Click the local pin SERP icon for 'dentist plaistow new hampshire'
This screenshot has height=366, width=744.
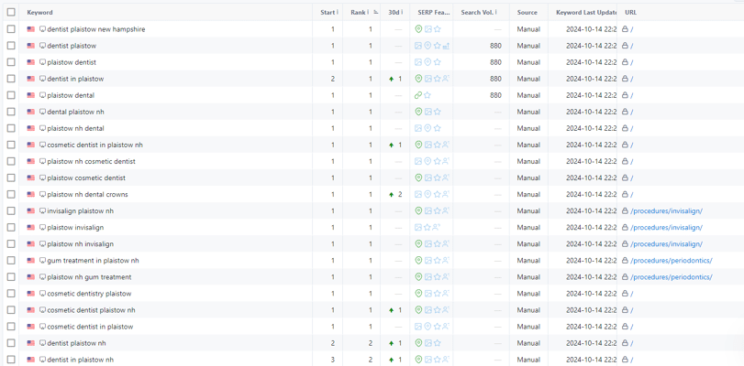point(418,29)
